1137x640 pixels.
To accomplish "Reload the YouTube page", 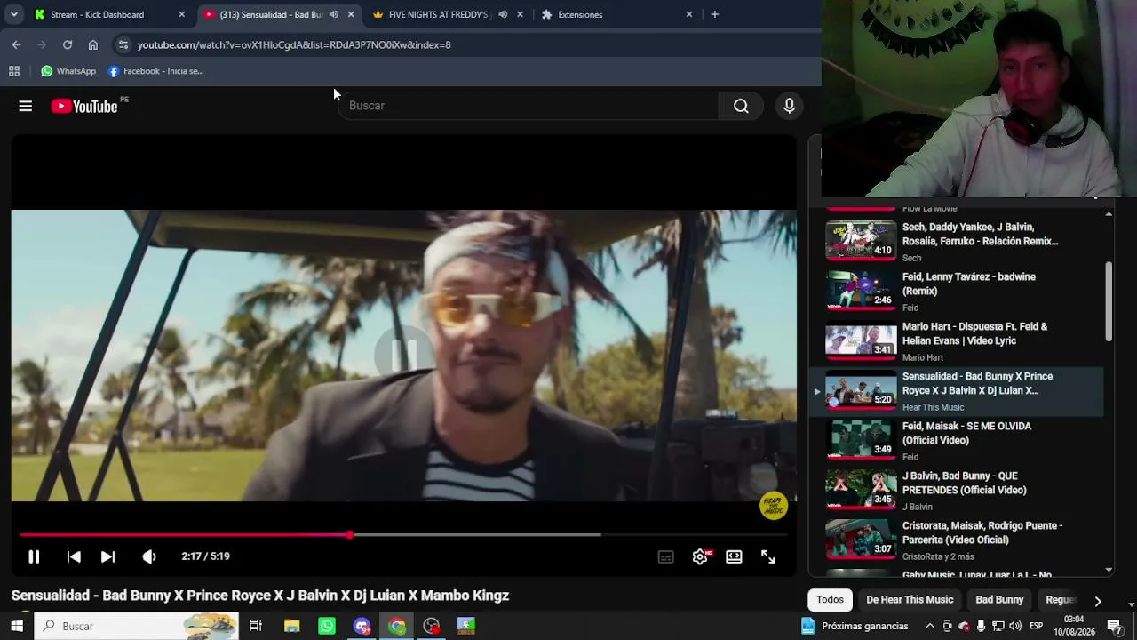I will pos(68,44).
